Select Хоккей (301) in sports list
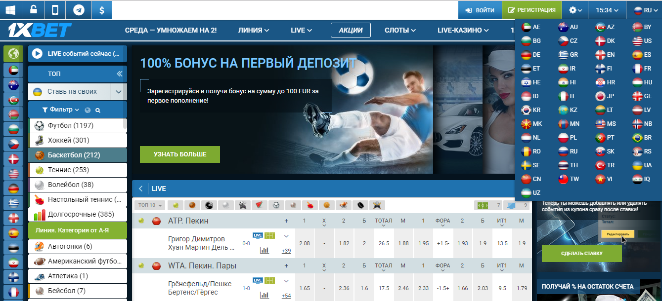The width and height of the screenshot is (662, 301). pos(78,140)
